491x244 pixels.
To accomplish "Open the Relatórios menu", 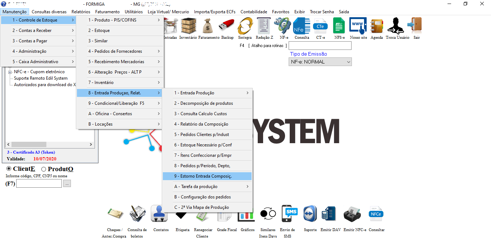I will click(81, 12).
